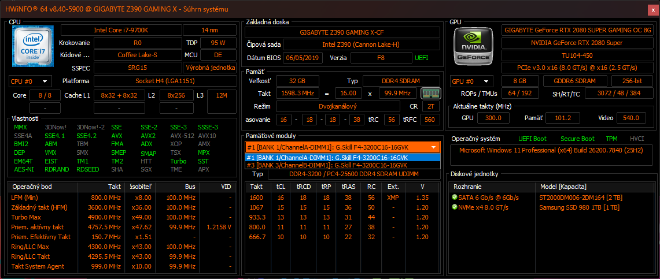660x279 pixels.
Task: Click the memory chip icon beside 99.9 MHz
Action: [x=430, y=93]
